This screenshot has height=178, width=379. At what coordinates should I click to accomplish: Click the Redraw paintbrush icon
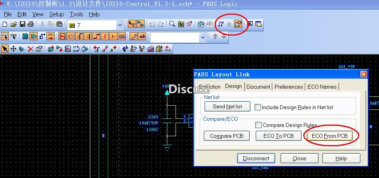189,24
